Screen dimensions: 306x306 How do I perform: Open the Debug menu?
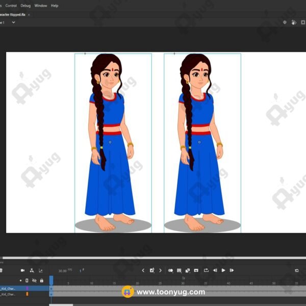(x=25, y=6)
